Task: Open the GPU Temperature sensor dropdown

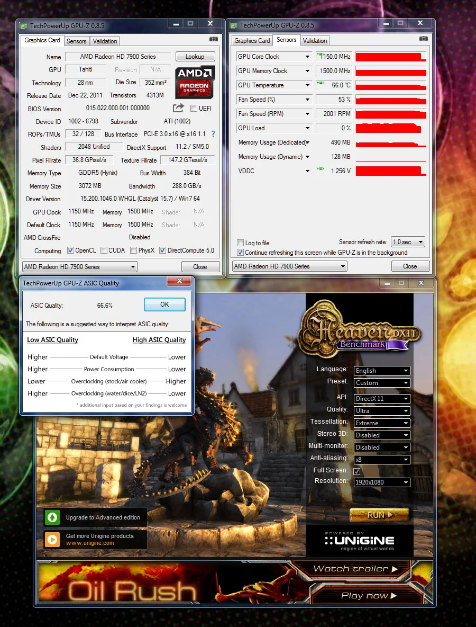Action: pyautogui.click(x=307, y=85)
